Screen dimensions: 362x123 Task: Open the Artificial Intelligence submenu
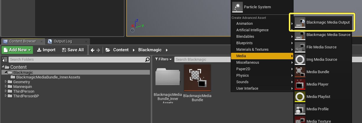click(x=262, y=30)
